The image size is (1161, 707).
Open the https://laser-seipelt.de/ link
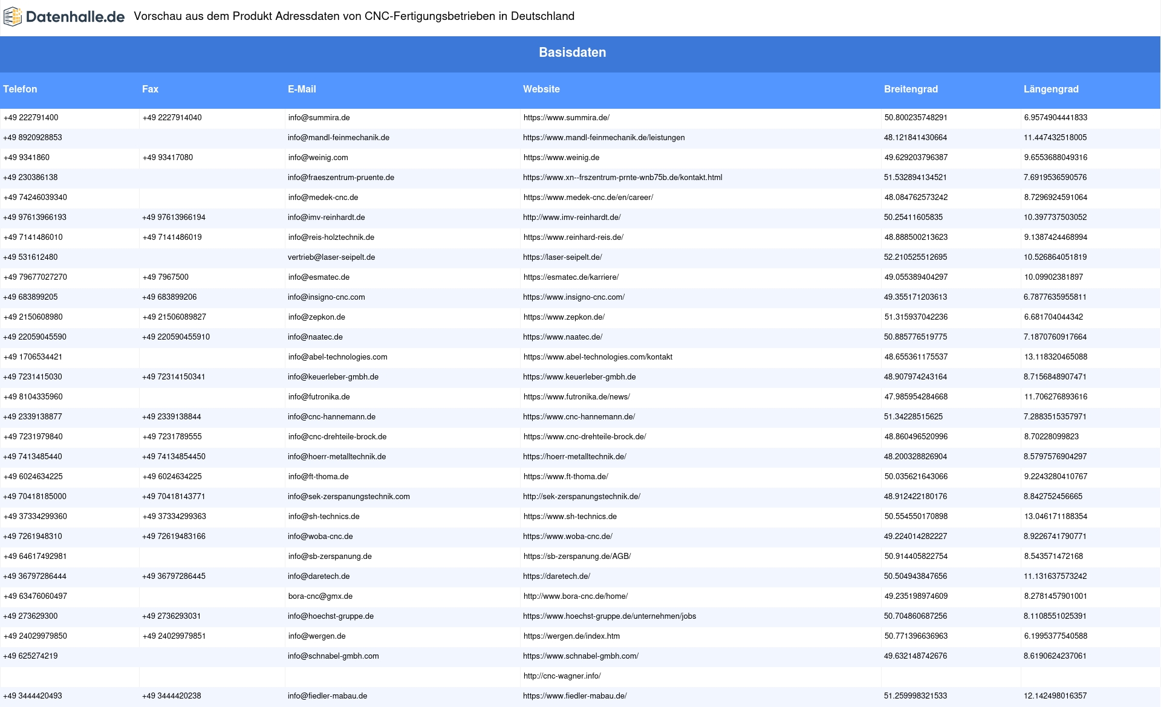click(x=562, y=257)
